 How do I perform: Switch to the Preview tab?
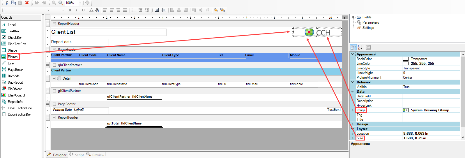pos(95,155)
